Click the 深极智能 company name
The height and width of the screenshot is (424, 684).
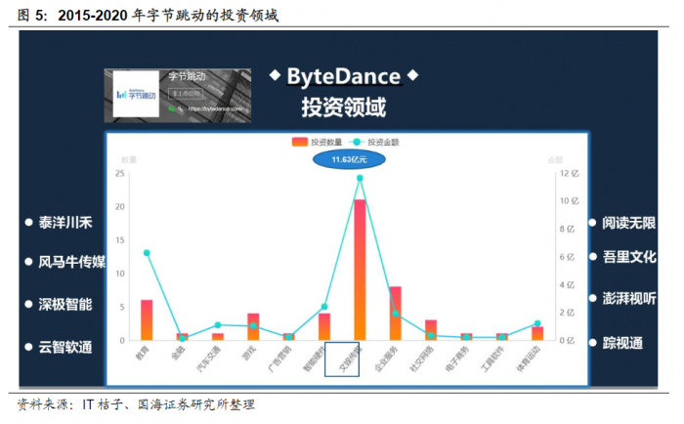[65, 304]
